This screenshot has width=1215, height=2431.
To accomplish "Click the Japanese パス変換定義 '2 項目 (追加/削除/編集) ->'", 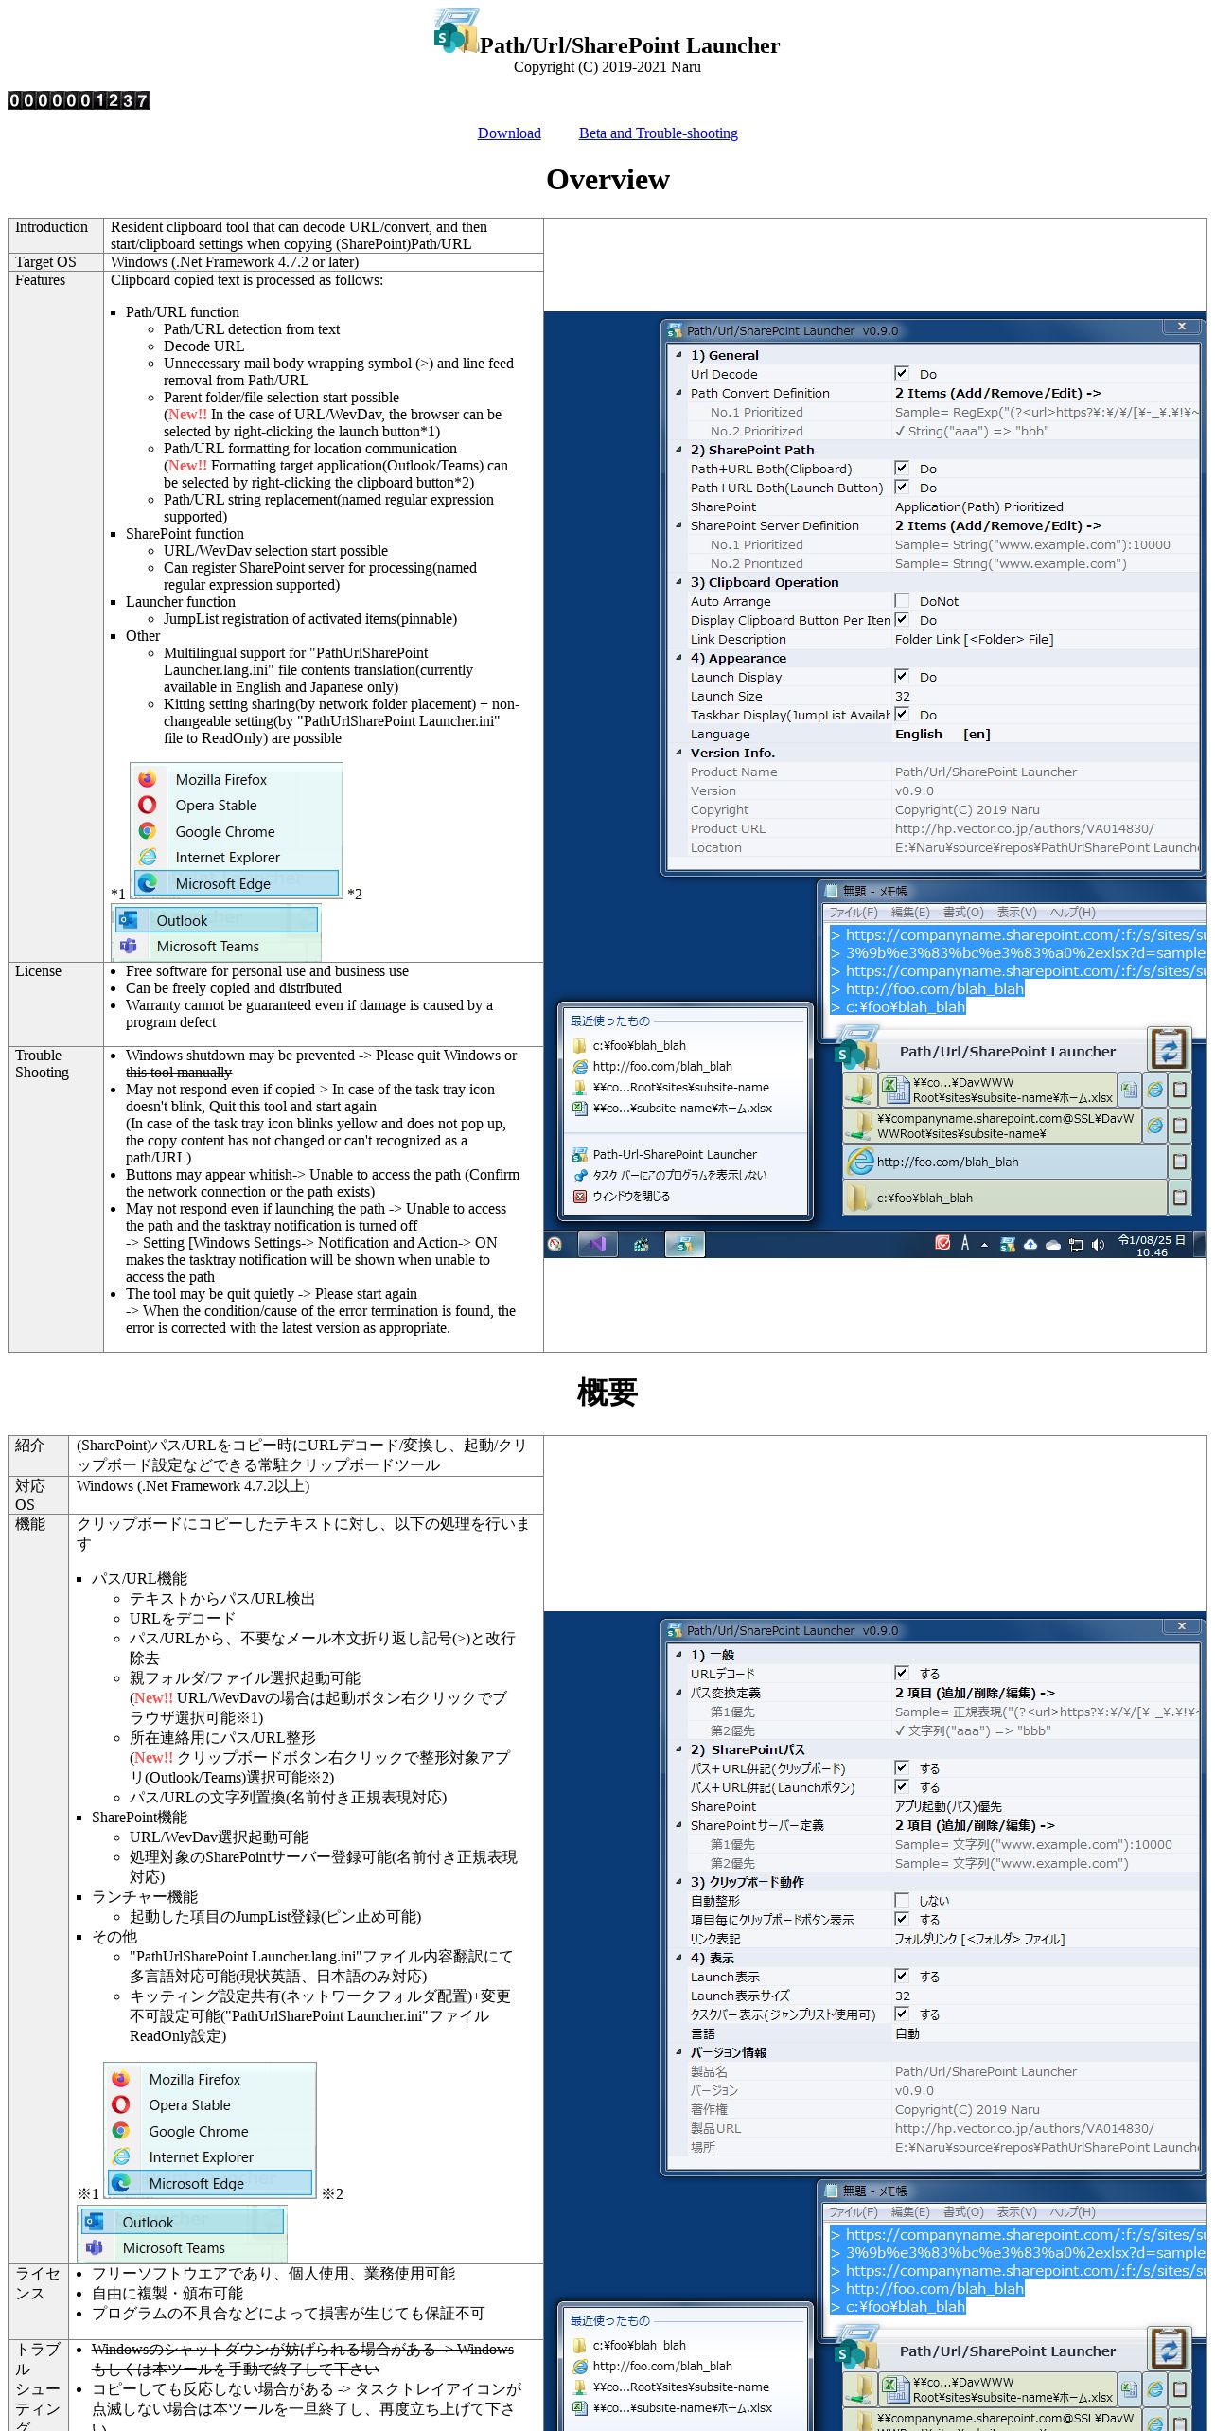I will [975, 1693].
